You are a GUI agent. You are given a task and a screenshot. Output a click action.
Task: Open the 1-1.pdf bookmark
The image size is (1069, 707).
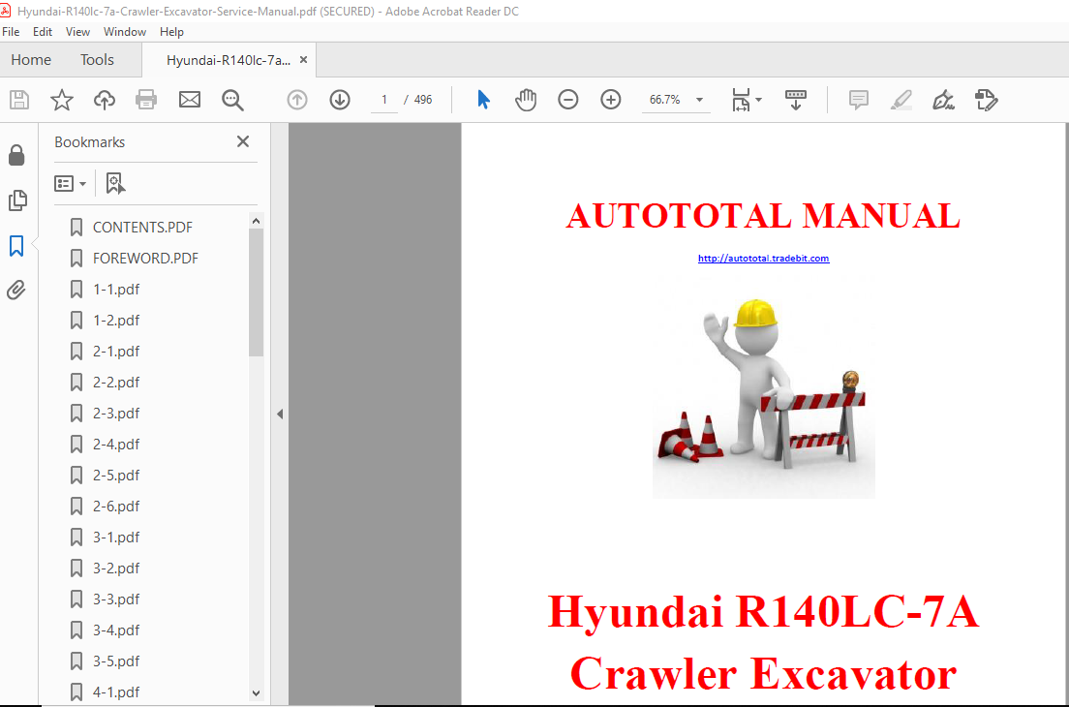click(x=116, y=289)
